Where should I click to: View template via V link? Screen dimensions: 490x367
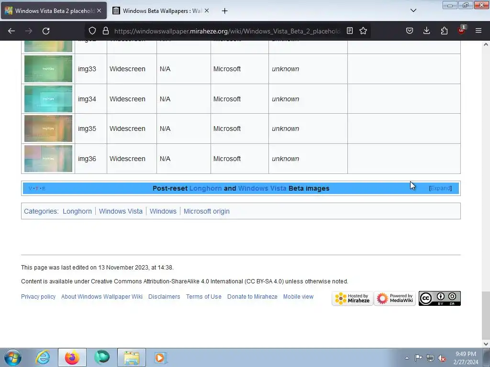[x=30, y=188]
